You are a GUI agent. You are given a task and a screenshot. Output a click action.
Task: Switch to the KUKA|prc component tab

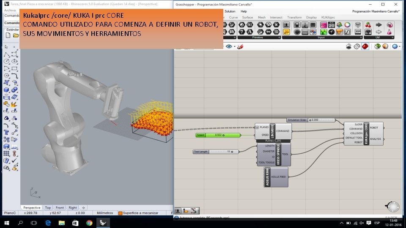coord(328,17)
